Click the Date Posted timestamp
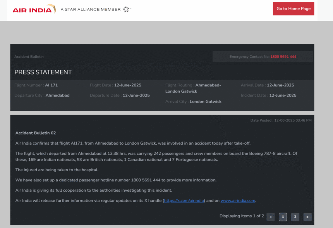The width and height of the screenshot is (333, 228). [281, 120]
